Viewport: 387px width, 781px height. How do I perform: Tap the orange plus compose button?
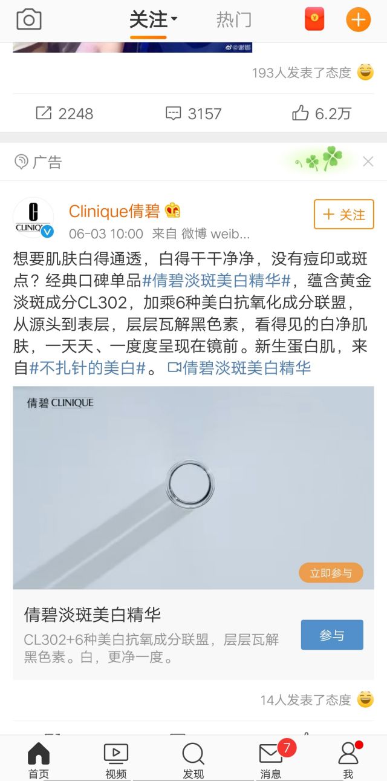coord(358,19)
